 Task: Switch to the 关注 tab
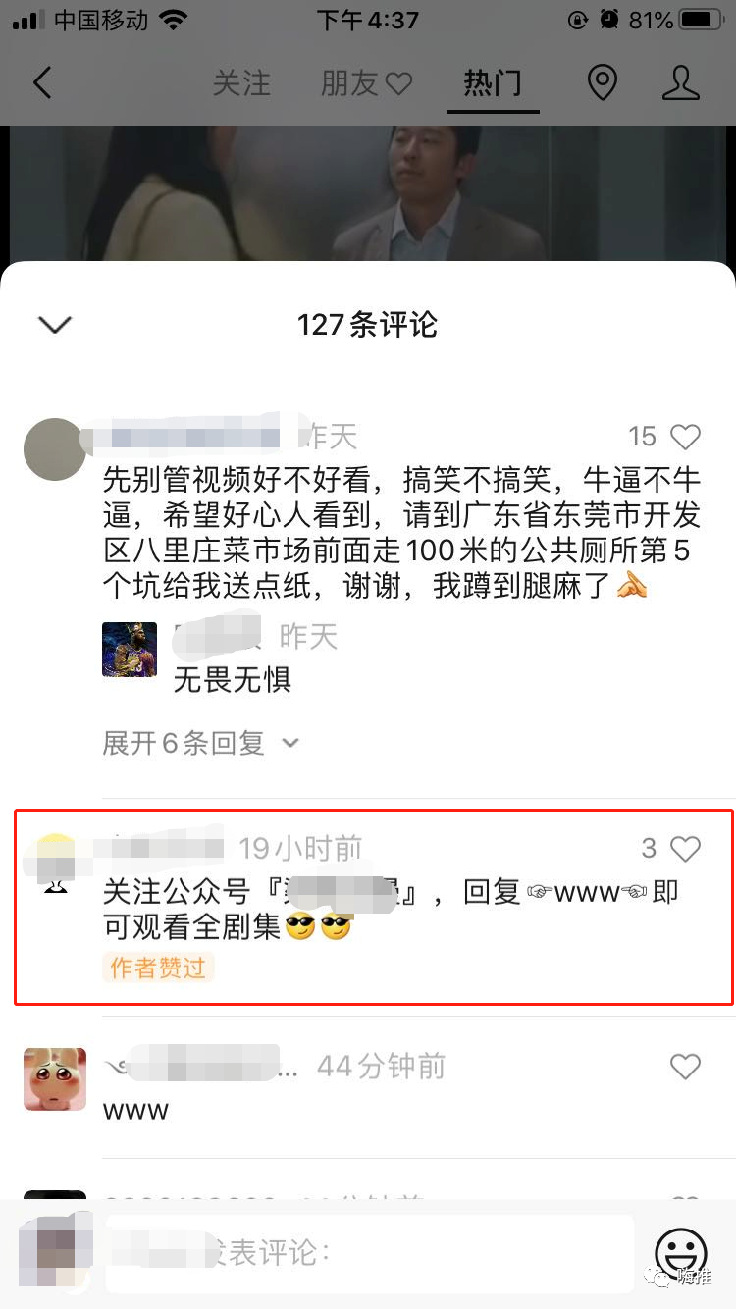point(241,83)
